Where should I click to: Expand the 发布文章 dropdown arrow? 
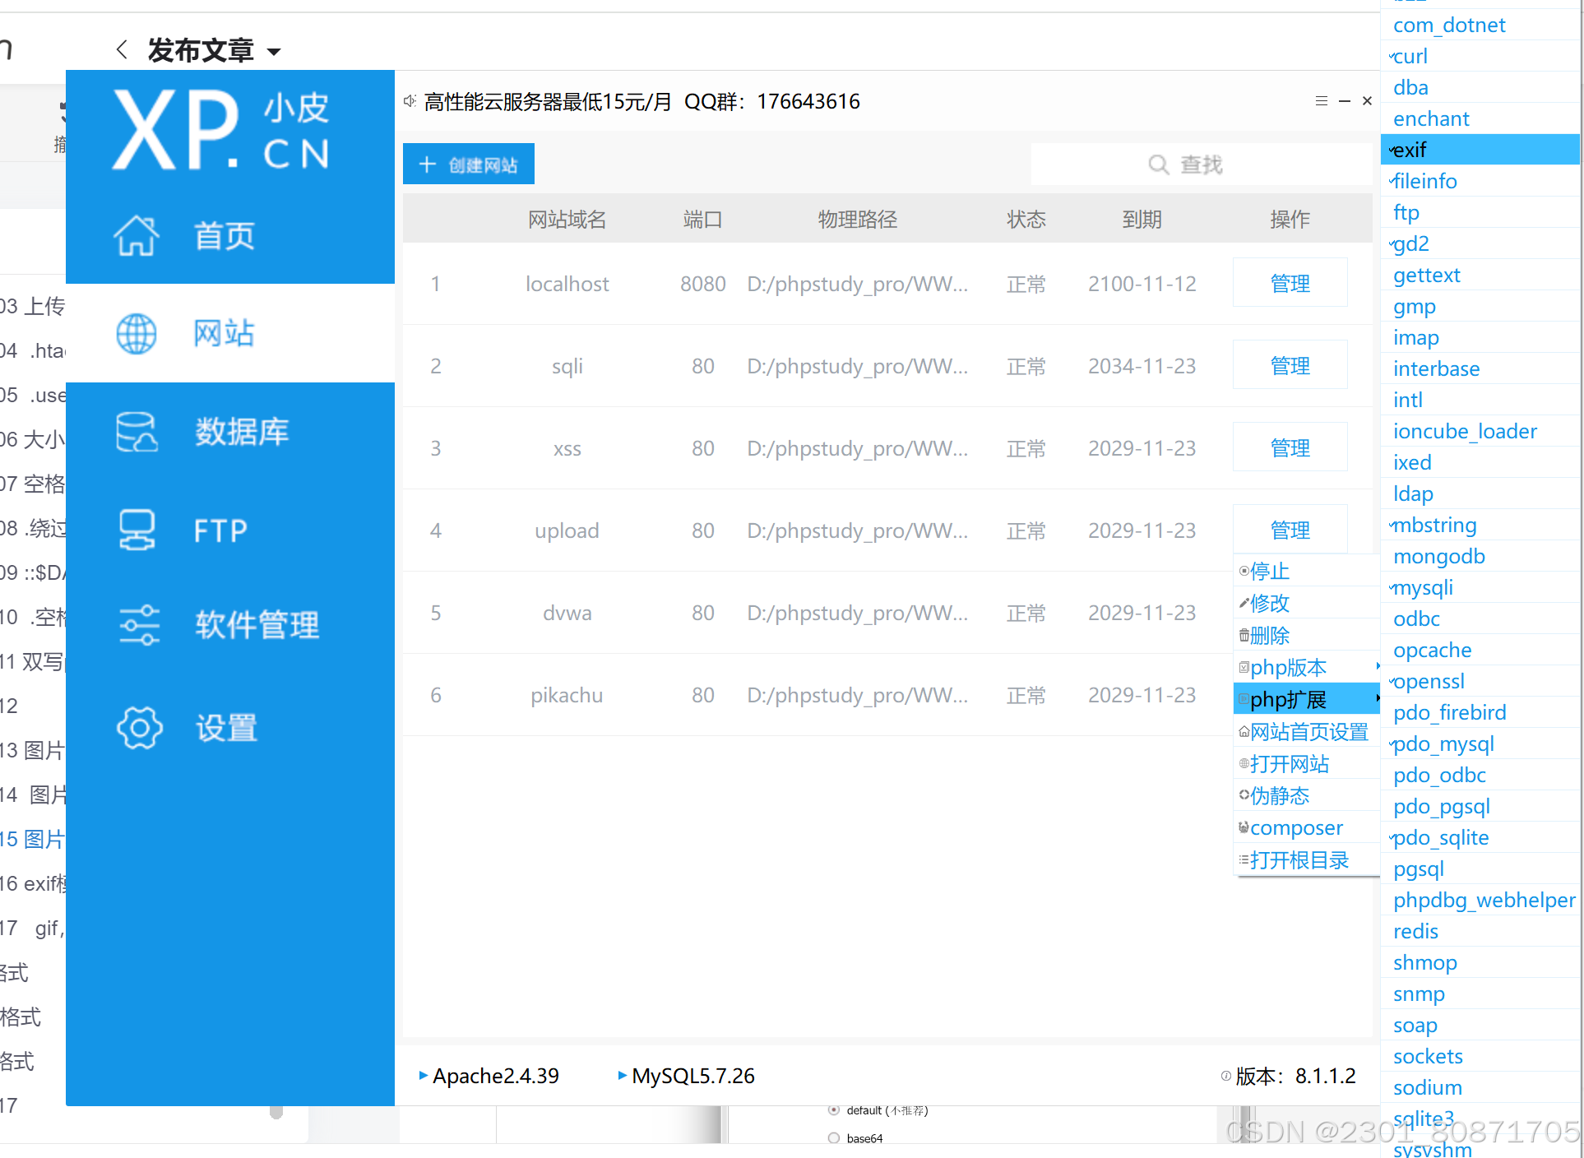274,52
